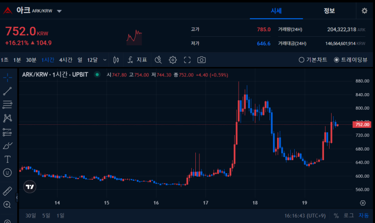Select the trend line drawing tool
This screenshot has height=223, width=375.
point(8,91)
